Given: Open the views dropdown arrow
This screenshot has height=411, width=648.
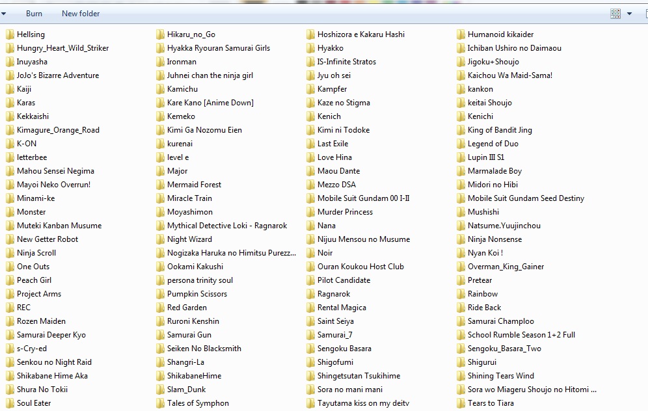Looking at the screenshot, I should pos(628,12).
